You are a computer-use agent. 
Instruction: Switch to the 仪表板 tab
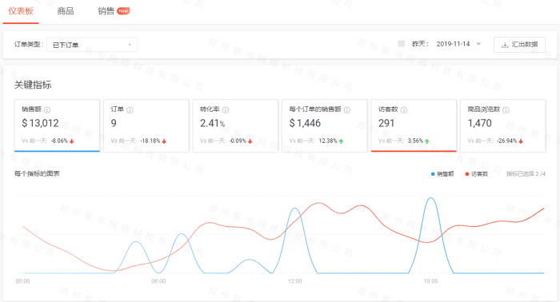click(x=21, y=11)
